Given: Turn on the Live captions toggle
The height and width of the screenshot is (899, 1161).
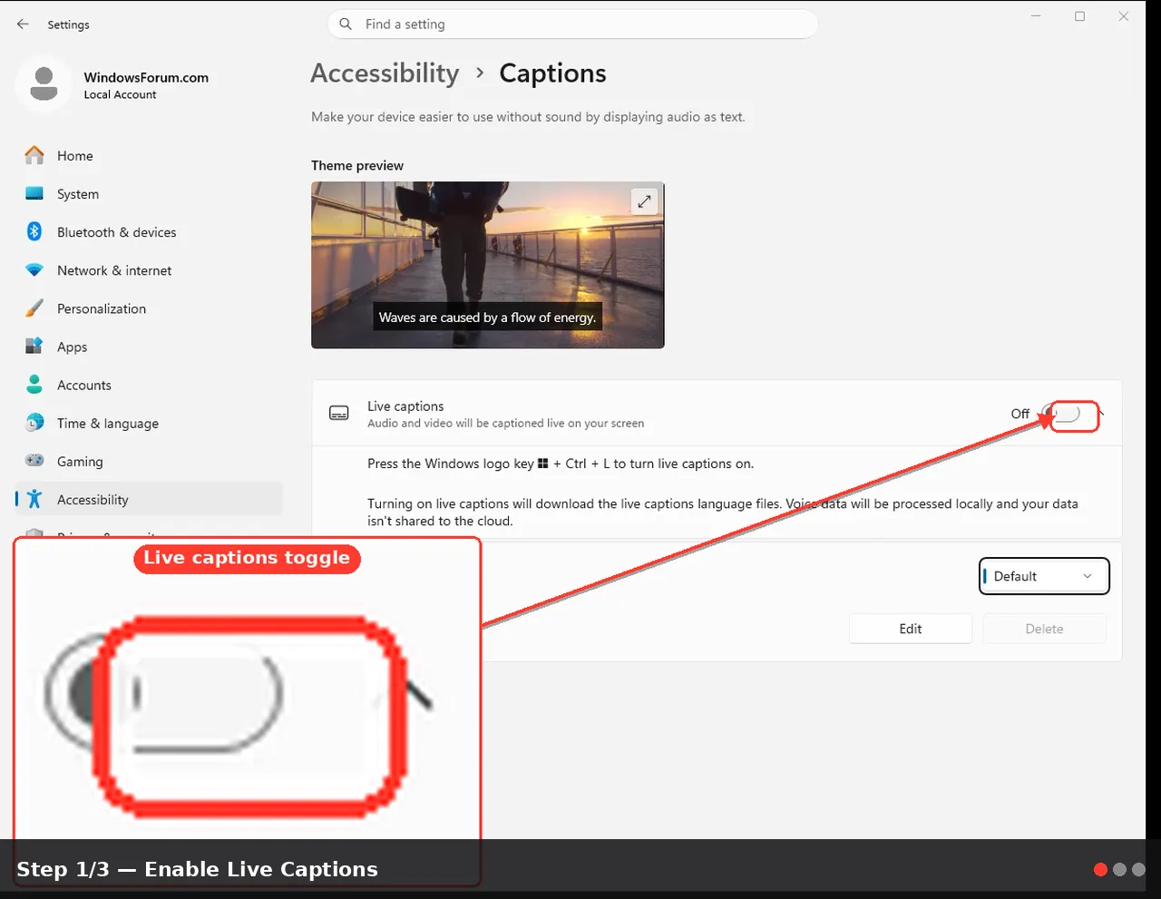Looking at the screenshot, I should (1062, 415).
